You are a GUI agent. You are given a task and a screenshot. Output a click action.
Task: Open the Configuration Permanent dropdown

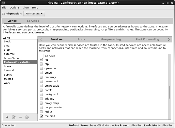[34, 14]
